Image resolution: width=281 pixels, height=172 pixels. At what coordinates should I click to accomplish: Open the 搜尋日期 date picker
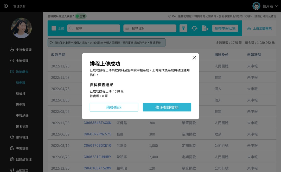[150, 28]
